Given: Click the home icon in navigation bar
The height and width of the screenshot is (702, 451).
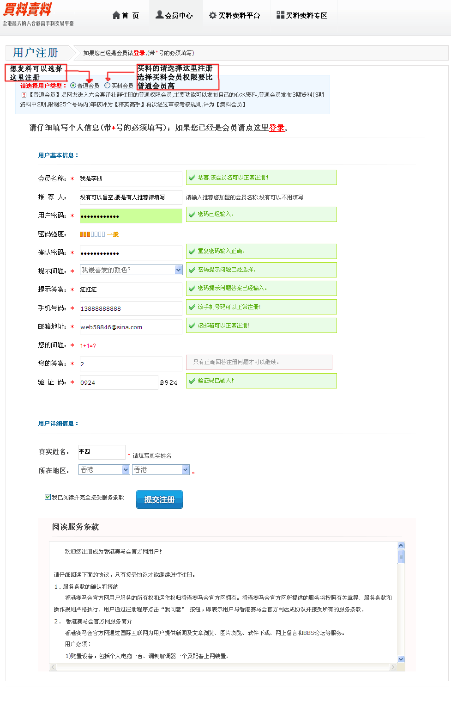Looking at the screenshot, I should tap(116, 15).
